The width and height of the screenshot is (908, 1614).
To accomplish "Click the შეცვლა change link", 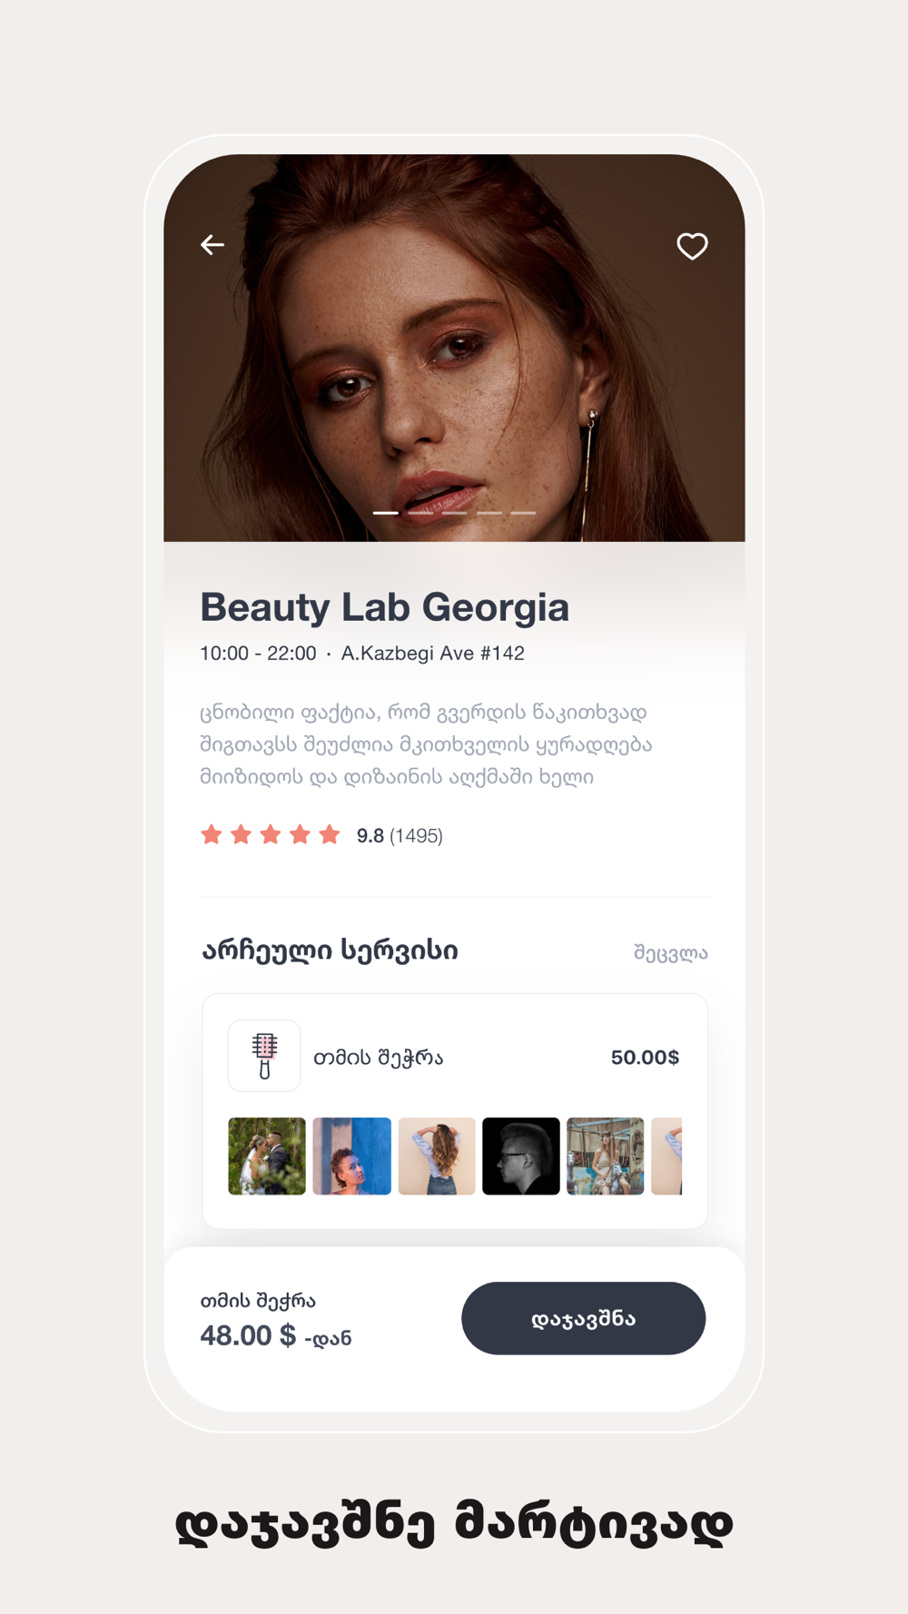I will 670,953.
